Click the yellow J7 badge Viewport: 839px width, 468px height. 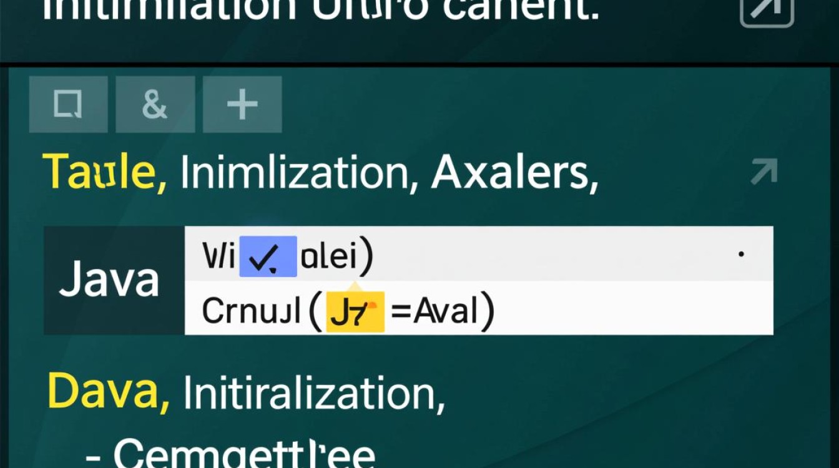(355, 311)
